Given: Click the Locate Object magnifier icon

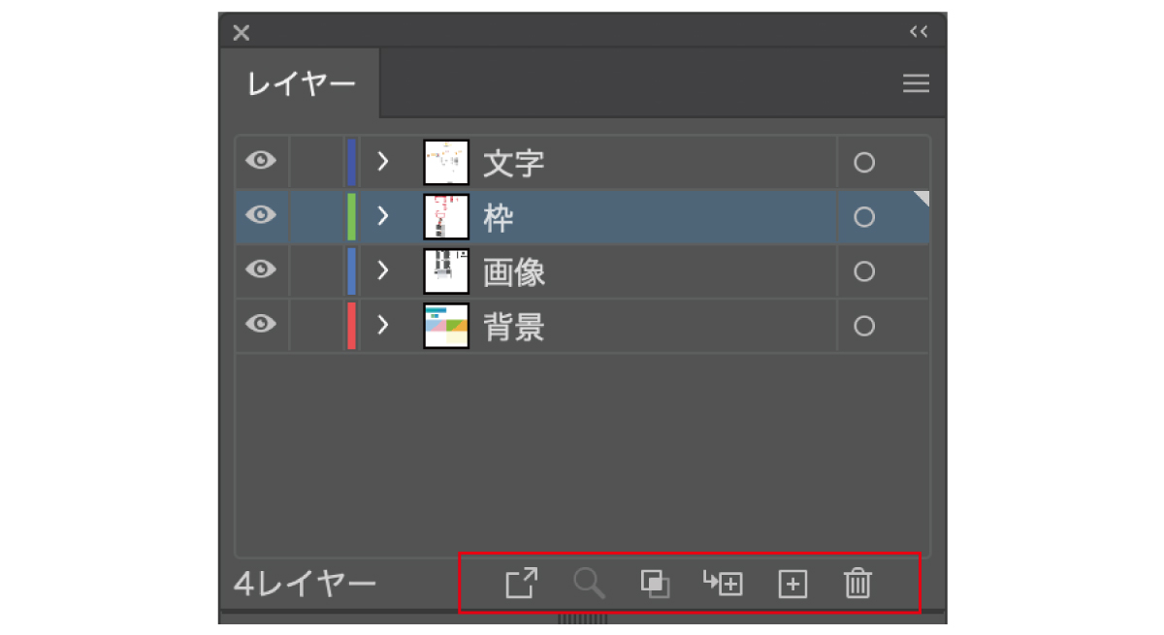Looking at the screenshot, I should pos(589,584).
